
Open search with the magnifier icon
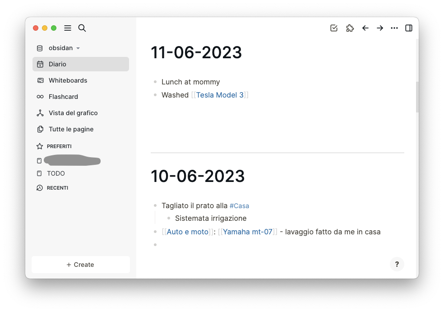[82, 28]
